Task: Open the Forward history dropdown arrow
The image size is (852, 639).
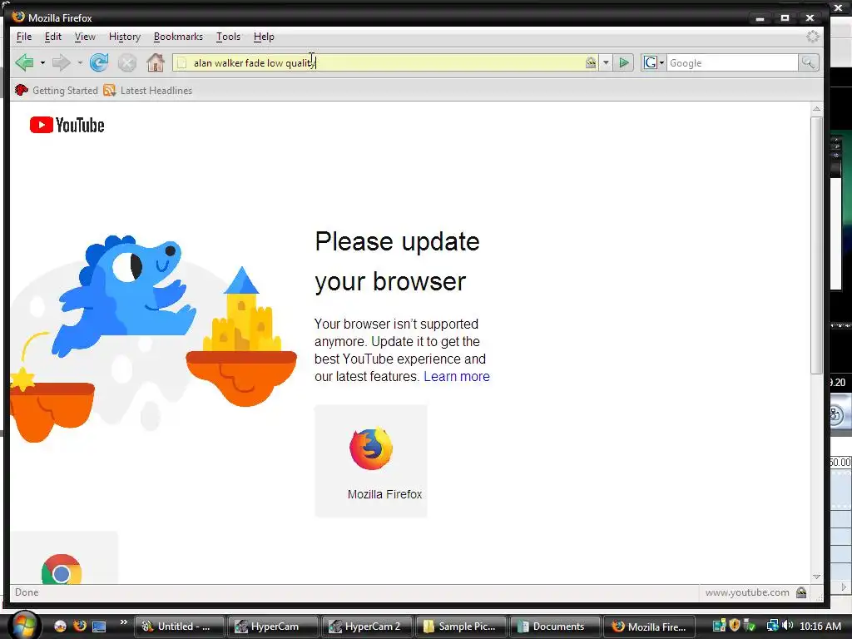Action: tap(80, 63)
